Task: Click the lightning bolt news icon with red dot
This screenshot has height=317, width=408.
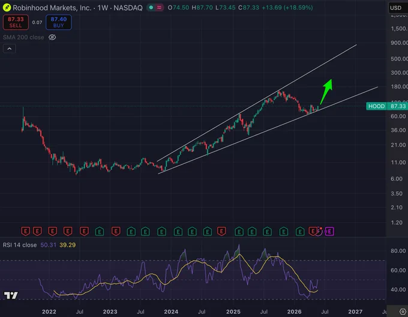Action: click(x=320, y=231)
